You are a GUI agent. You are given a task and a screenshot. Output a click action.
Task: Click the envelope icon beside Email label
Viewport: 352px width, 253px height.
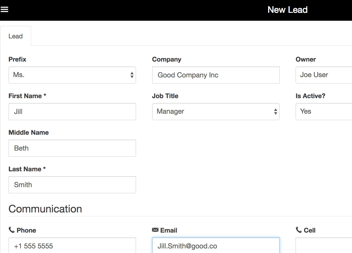[x=155, y=230]
